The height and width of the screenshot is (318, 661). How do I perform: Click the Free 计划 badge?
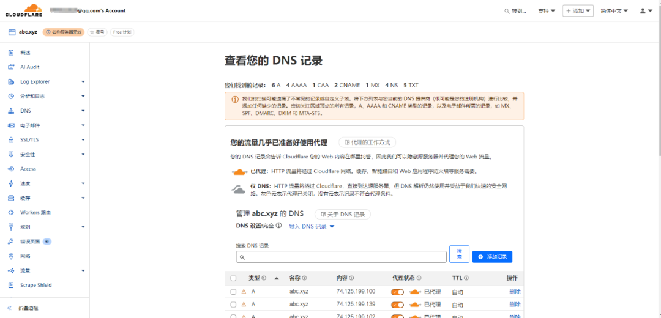(x=122, y=32)
